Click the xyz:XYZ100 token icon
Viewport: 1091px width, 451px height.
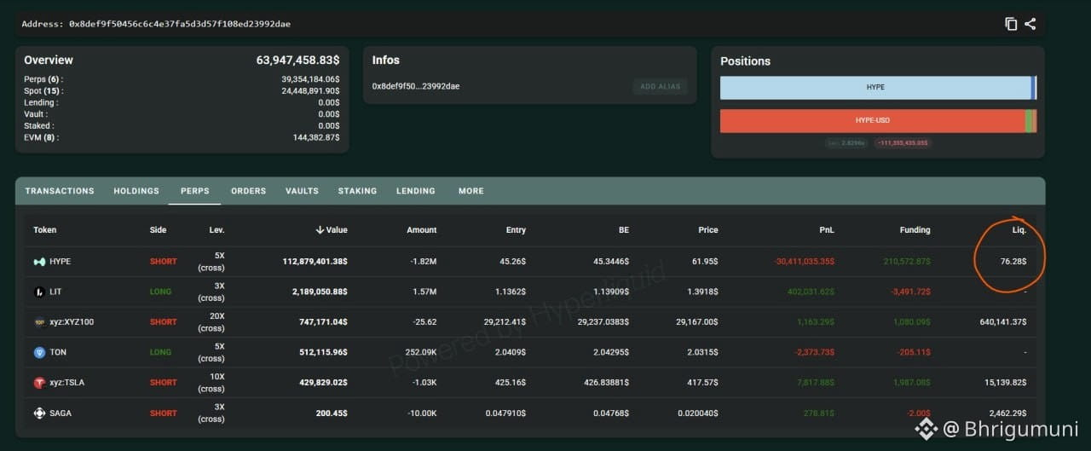(39, 322)
